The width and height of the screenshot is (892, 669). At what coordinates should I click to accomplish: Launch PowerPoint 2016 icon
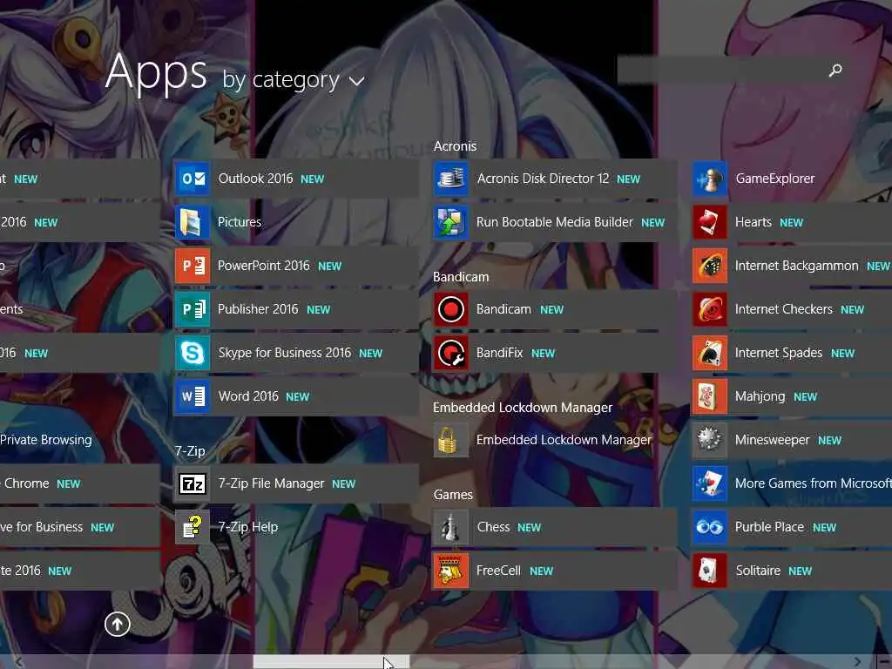(x=193, y=266)
